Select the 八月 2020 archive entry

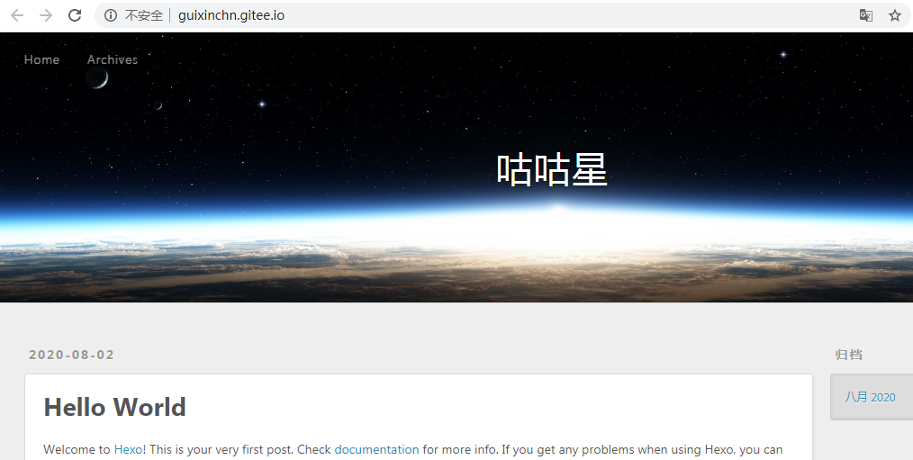[x=870, y=397]
